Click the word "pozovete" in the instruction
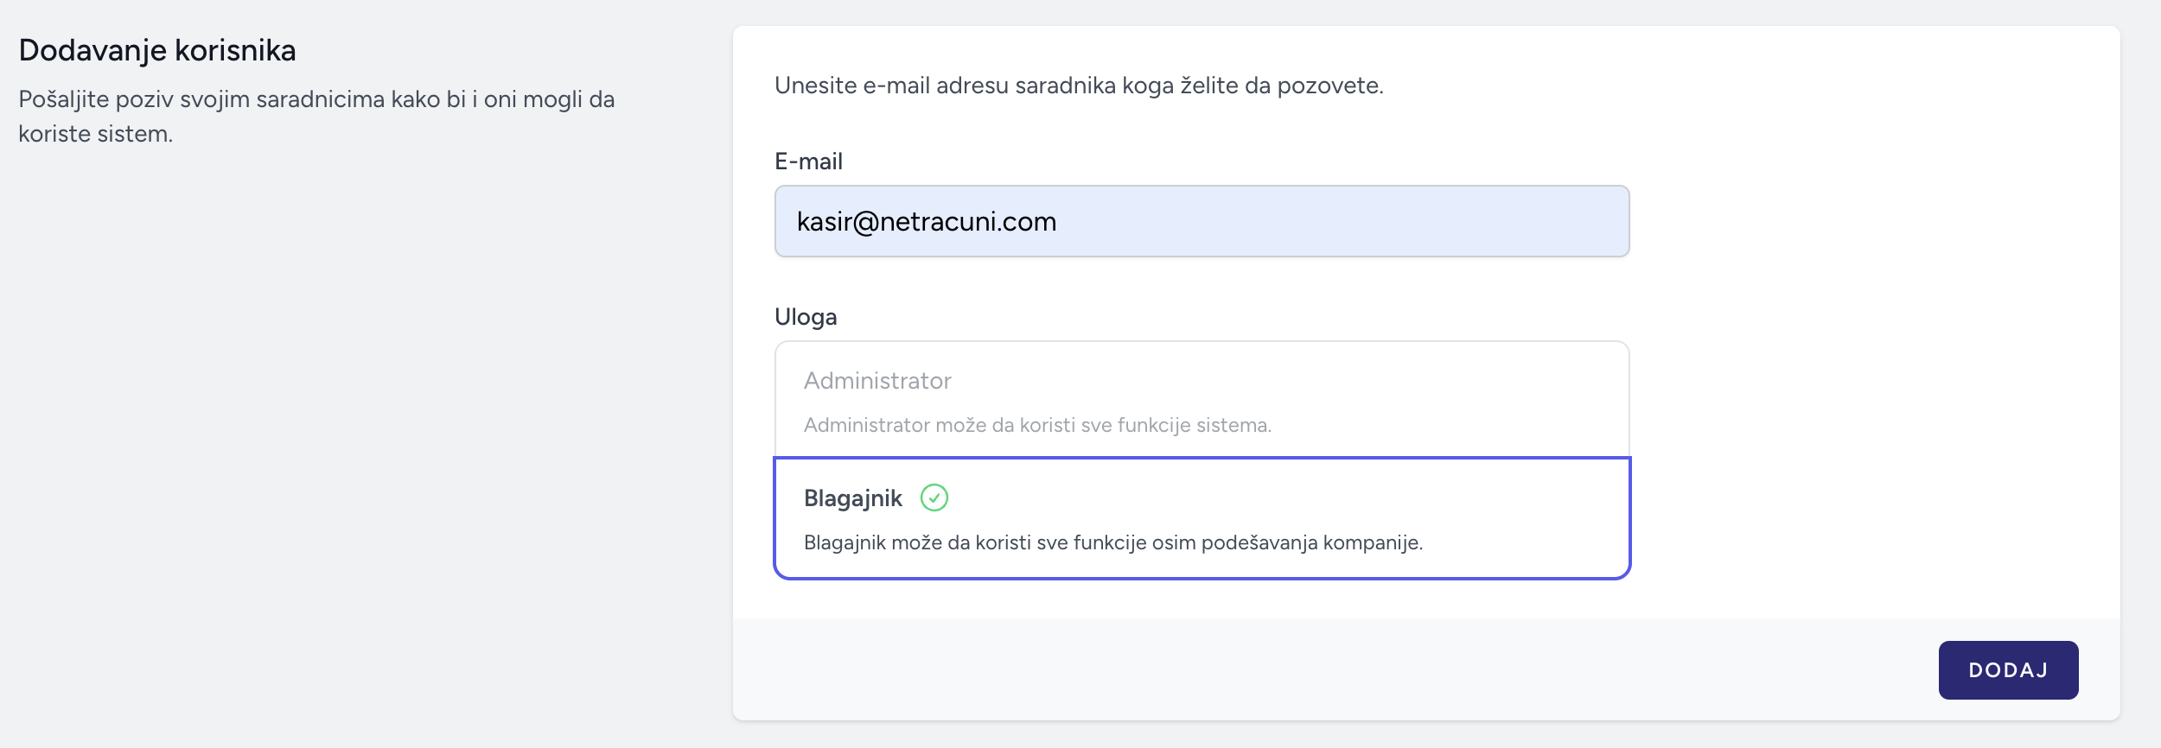The width and height of the screenshot is (2161, 748). [1329, 86]
